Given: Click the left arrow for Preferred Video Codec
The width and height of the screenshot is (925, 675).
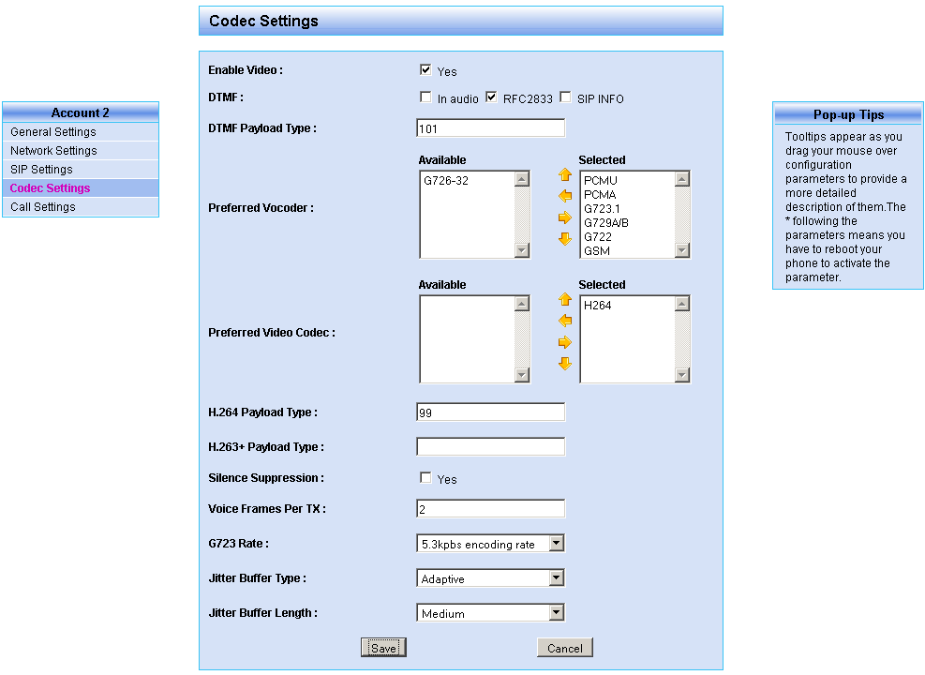Looking at the screenshot, I should pyautogui.click(x=564, y=321).
